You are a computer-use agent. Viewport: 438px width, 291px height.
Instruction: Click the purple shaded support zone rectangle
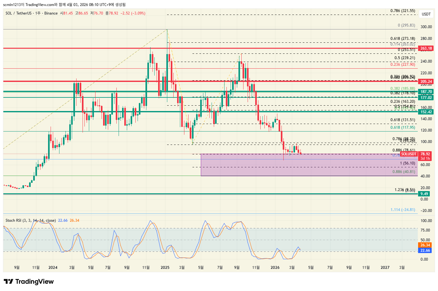point(285,168)
